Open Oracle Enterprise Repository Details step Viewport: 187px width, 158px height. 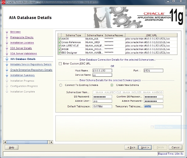click(31, 70)
